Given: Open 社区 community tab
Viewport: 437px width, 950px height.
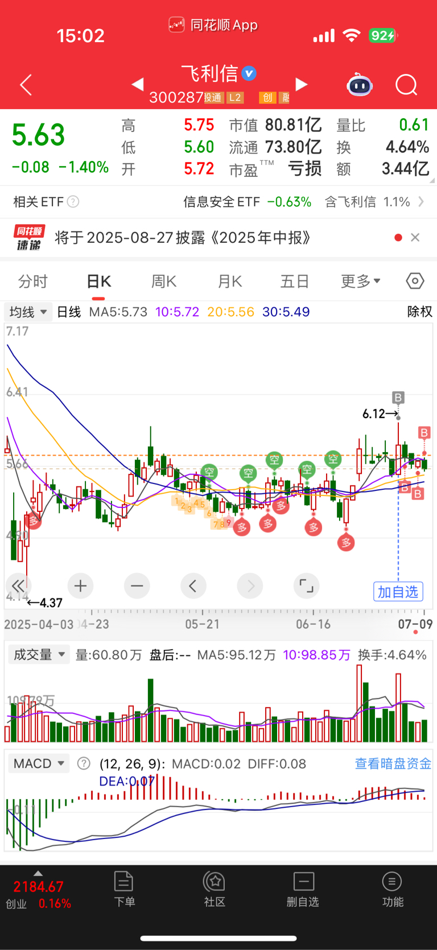Looking at the screenshot, I should point(215,889).
